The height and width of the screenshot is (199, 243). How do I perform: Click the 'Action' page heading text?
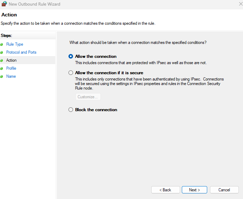[x=9, y=15]
